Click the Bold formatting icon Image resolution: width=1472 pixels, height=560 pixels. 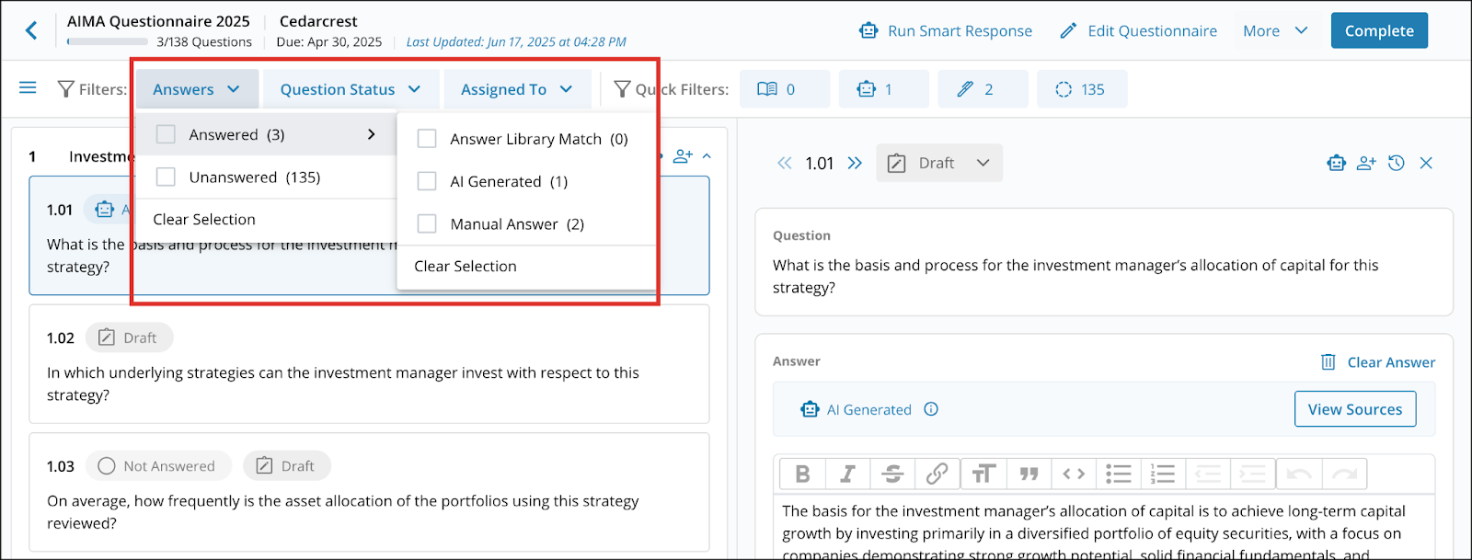click(x=802, y=474)
